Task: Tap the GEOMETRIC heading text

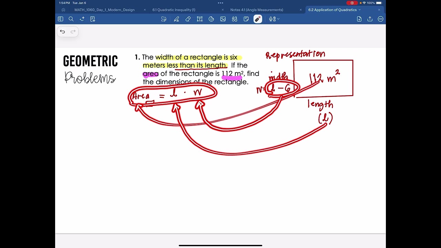Action: tap(91, 61)
